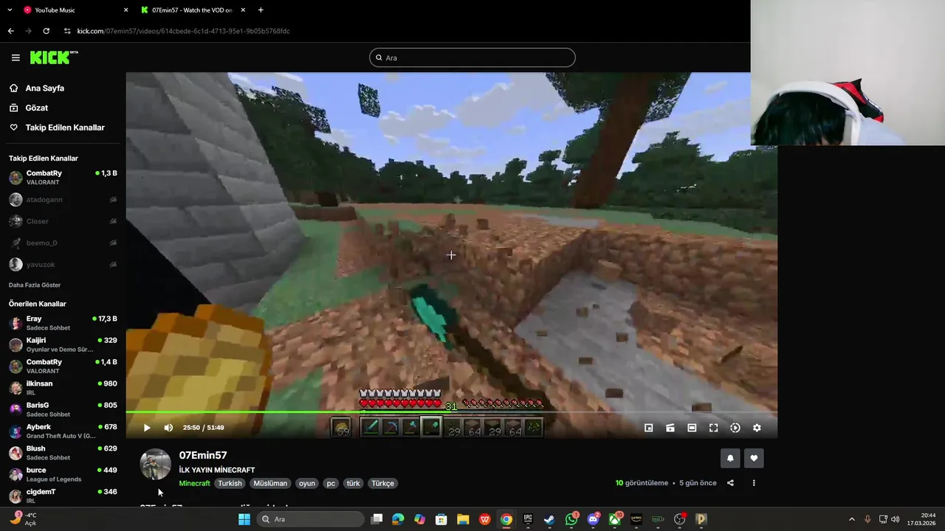Play the paused VOD video
The image size is (945, 531).
(x=147, y=428)
